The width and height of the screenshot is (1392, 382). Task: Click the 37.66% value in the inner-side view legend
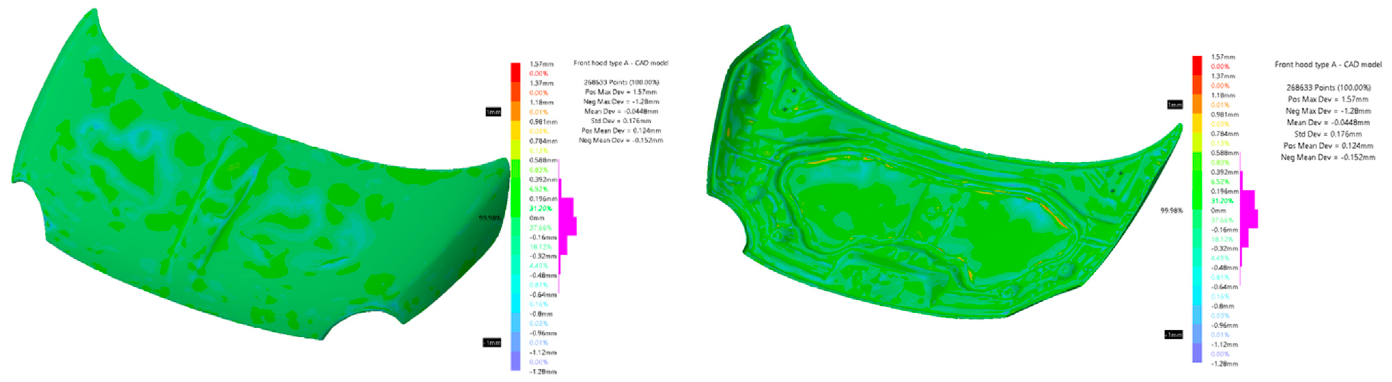pyautogui.click(x=1222, y=220)
